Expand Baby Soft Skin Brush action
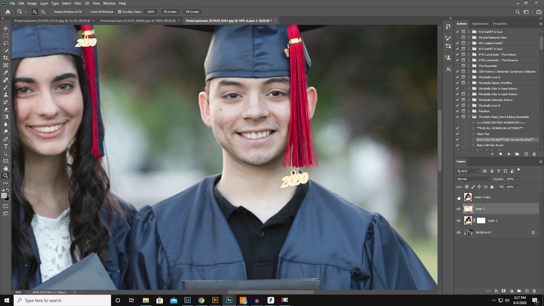 pyautogui.click(x=473, y=145)
